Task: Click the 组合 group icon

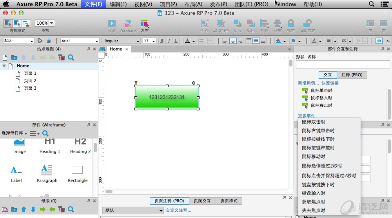Action: [x=204, y=24]
